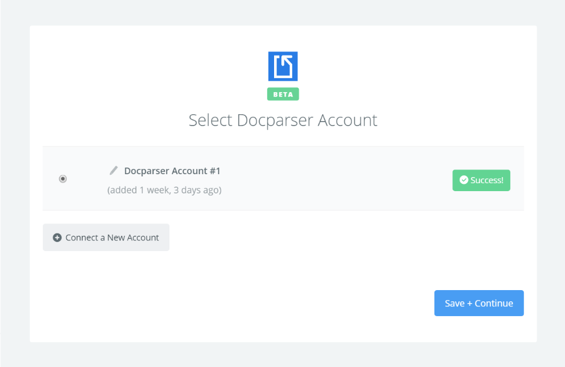Click the pencil edit icon beside Docparser Account #1
Viewport: 565px width, 367px height.
tap(114, 171)
